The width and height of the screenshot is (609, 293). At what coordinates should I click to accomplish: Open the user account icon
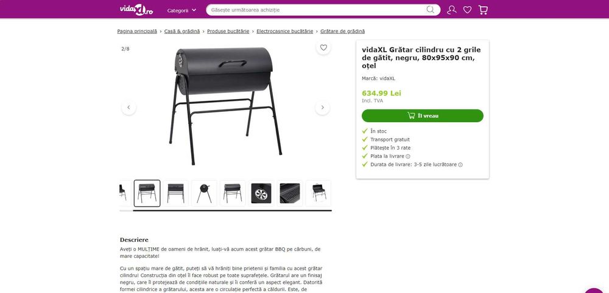(451, 10)
